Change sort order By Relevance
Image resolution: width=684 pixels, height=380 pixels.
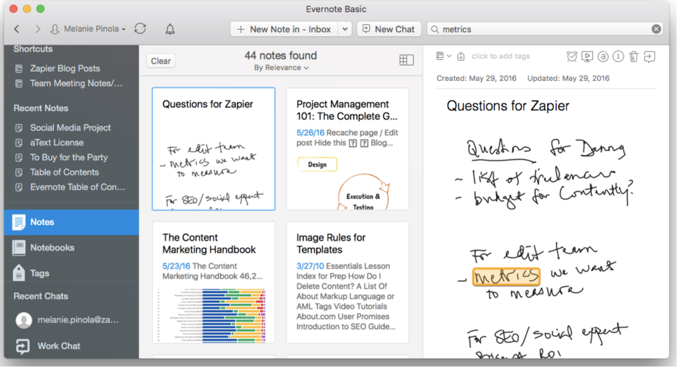pos(281,68)
